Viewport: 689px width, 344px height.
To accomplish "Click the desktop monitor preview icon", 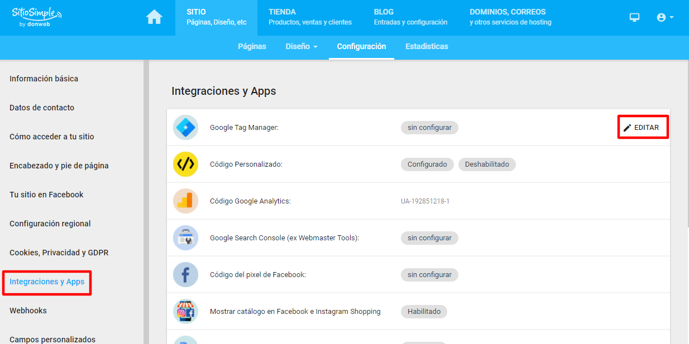I will pos(634,17).
